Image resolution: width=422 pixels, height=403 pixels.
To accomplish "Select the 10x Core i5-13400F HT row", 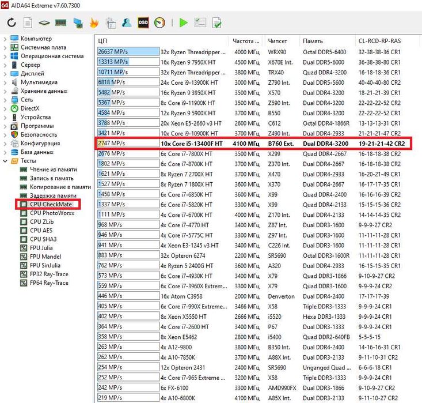I will click(253, 144).
